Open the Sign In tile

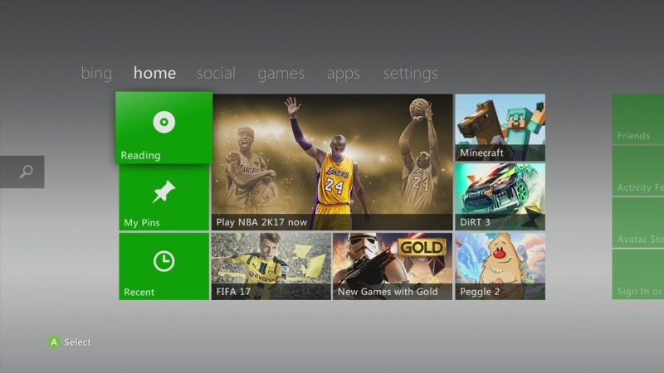[638, 274]
